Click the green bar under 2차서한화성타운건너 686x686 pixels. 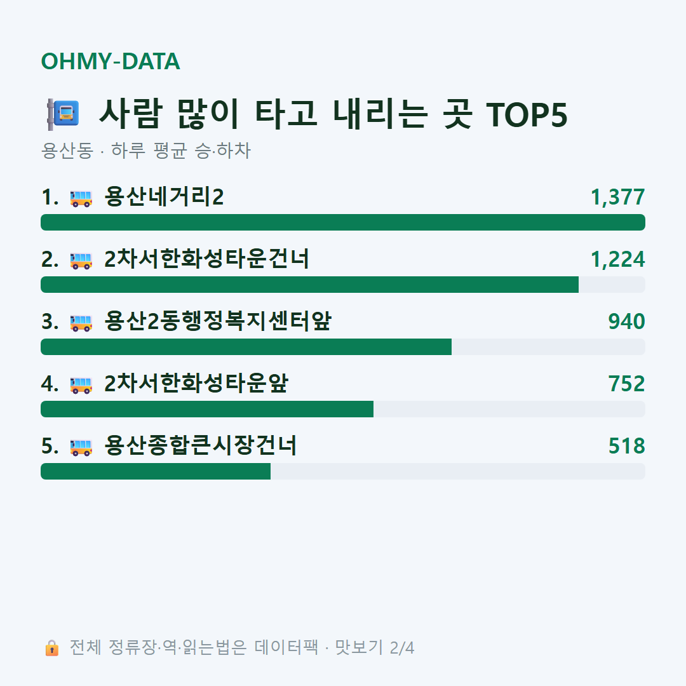pyautogui.click(x=310, y=285)
